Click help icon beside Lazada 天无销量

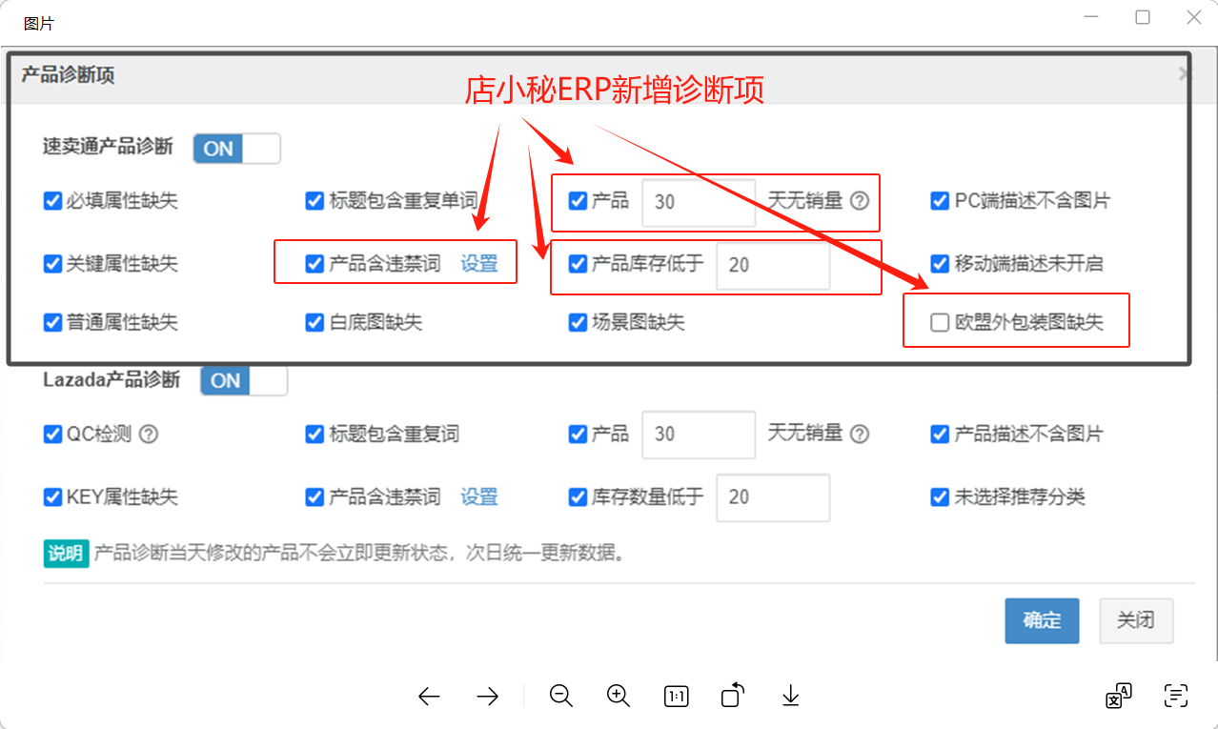tap(860, 434)
